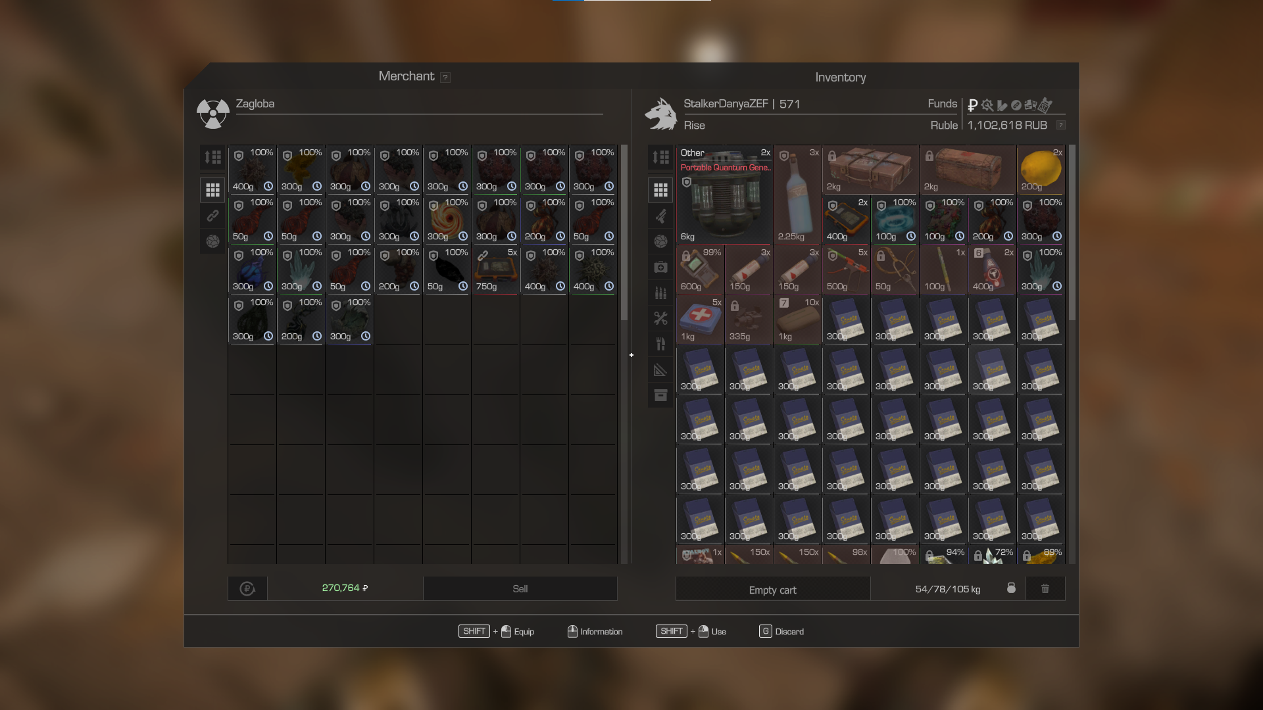Filter inventory by weapons pistol icon
The image size is (1263, 710).
click(660, 216)
